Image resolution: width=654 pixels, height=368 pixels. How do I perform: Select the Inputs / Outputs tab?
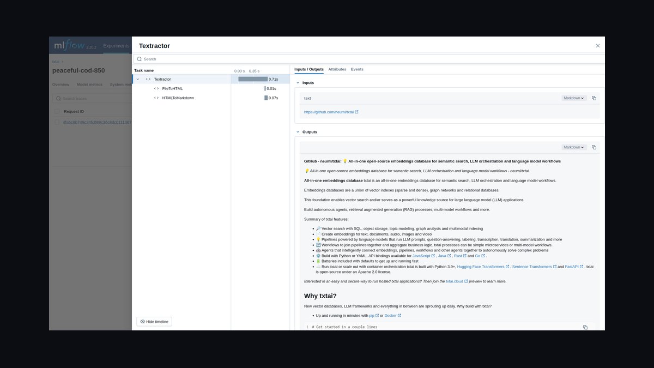point(309,69)
